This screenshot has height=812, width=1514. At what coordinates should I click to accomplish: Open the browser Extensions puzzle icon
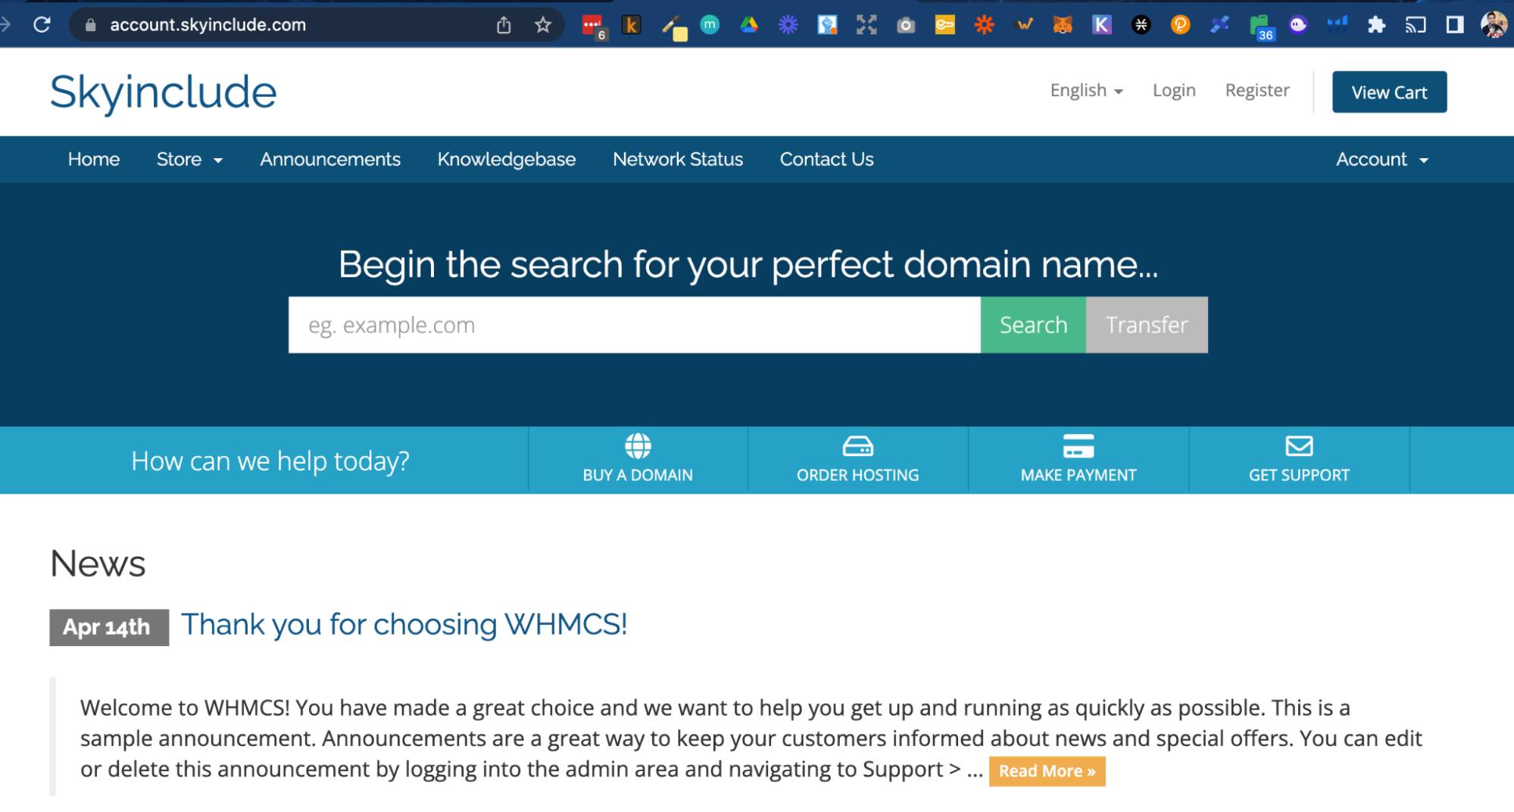point(1376,25)
